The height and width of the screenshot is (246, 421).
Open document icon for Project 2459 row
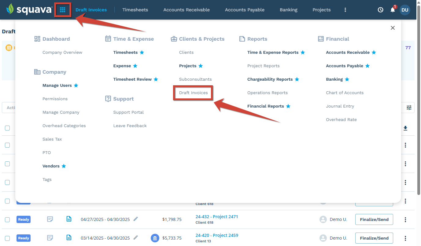click(x=69, y=238)
